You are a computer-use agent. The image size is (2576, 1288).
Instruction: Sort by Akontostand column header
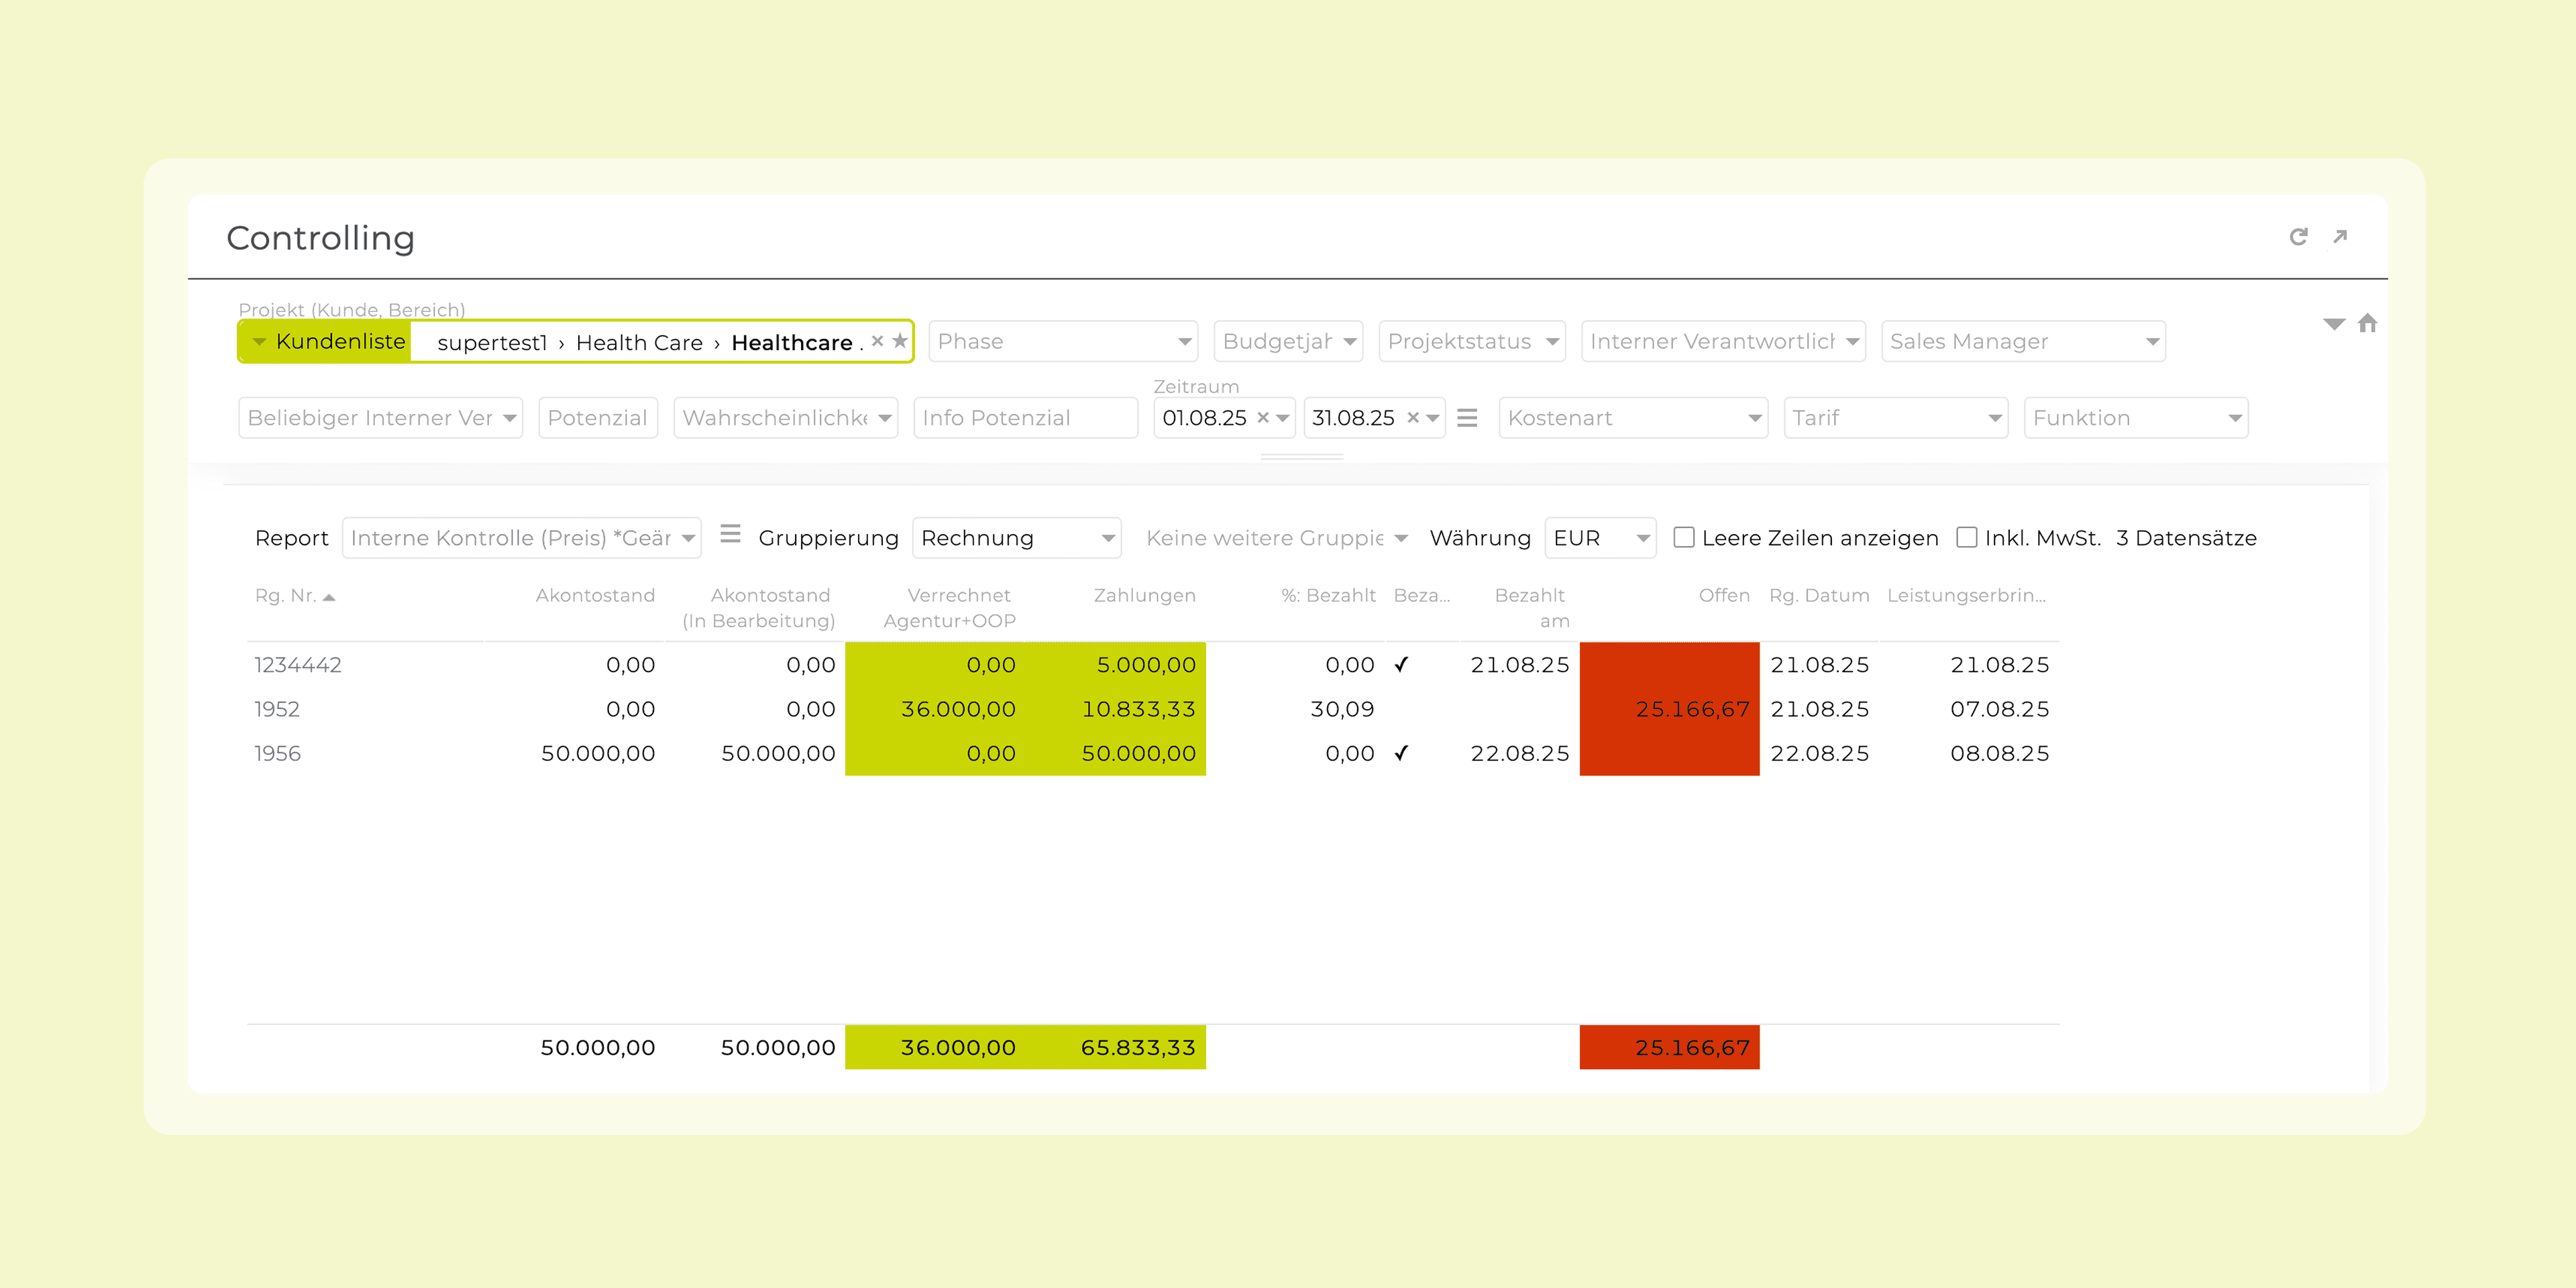pyautogui.click(x=595, y=596)
